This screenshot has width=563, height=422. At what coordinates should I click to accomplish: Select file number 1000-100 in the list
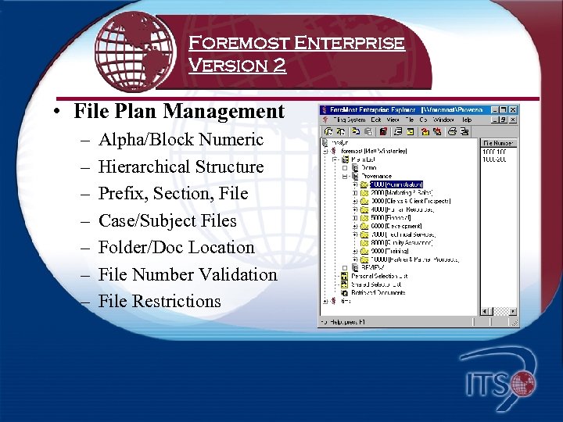click(494, 152)
